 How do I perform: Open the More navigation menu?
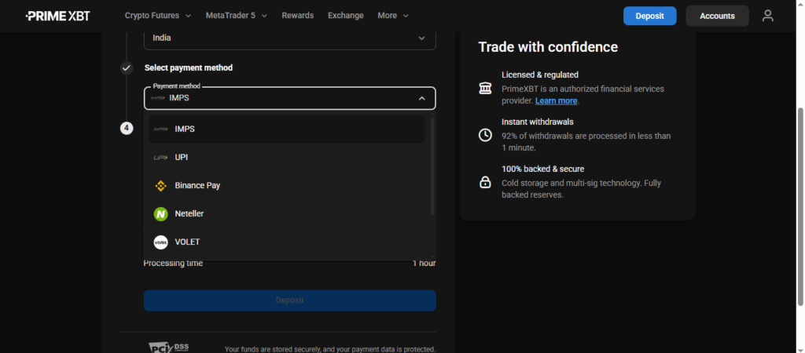pyautogui.click(x=393, y=16)
